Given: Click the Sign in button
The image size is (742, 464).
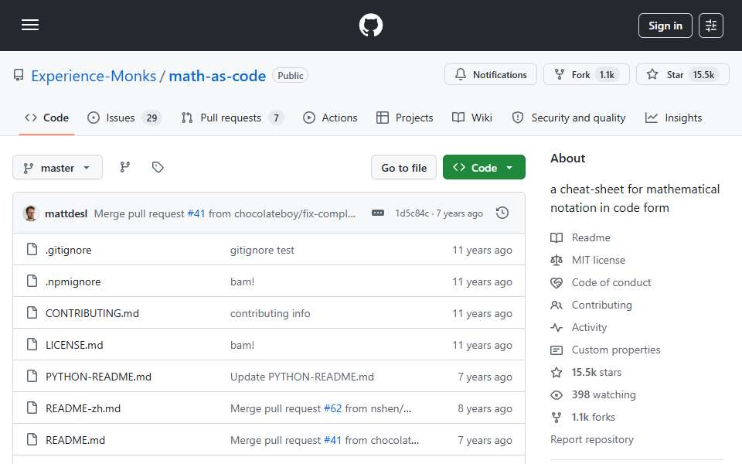Looking at the screenshot, I should [x=665, y=26].
